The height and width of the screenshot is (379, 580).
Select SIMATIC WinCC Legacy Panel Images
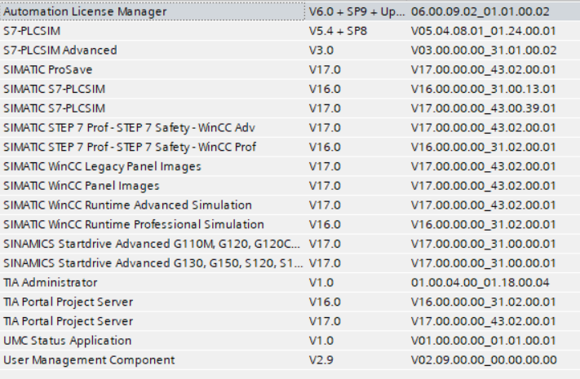(102, 166)
